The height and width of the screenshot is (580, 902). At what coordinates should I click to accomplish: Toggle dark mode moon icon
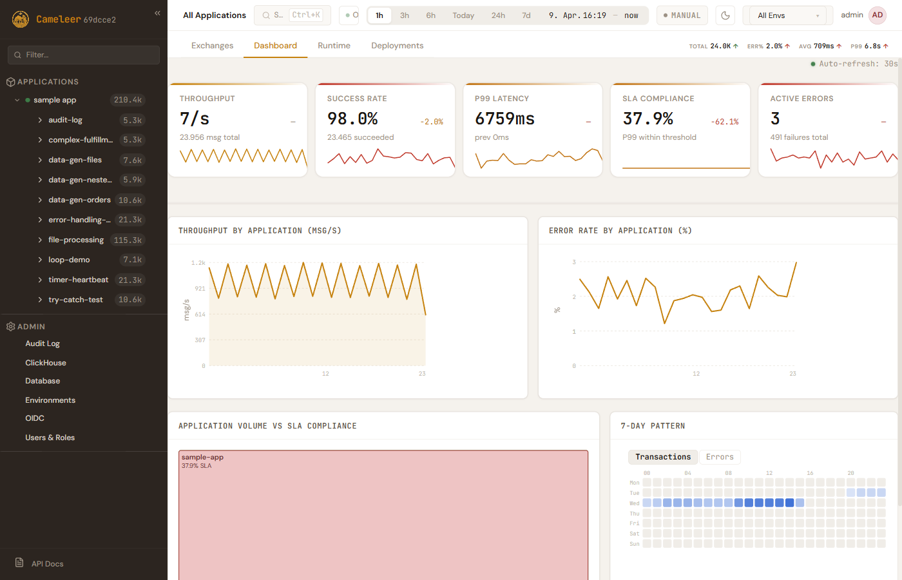pos(725,15)
